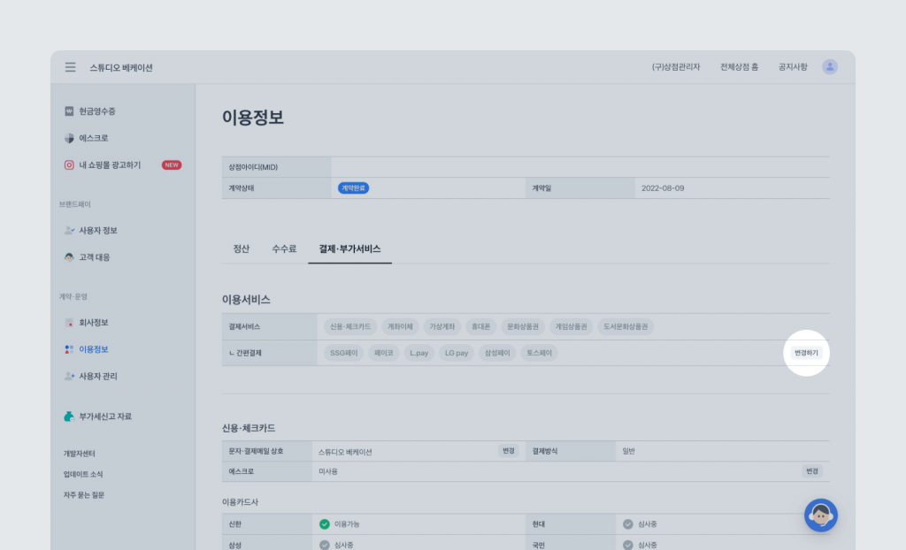Open 현금영수증 in the sidebar
The image size is (906, 550).
coord(97,111)
